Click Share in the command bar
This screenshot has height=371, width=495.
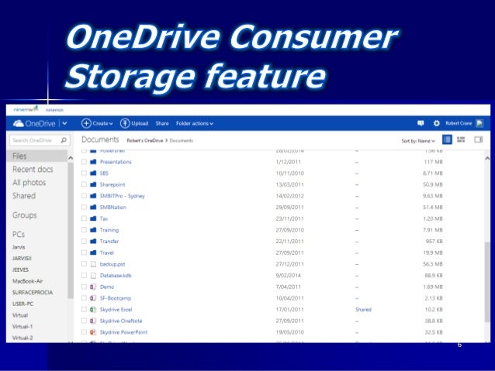pos(162,124)
